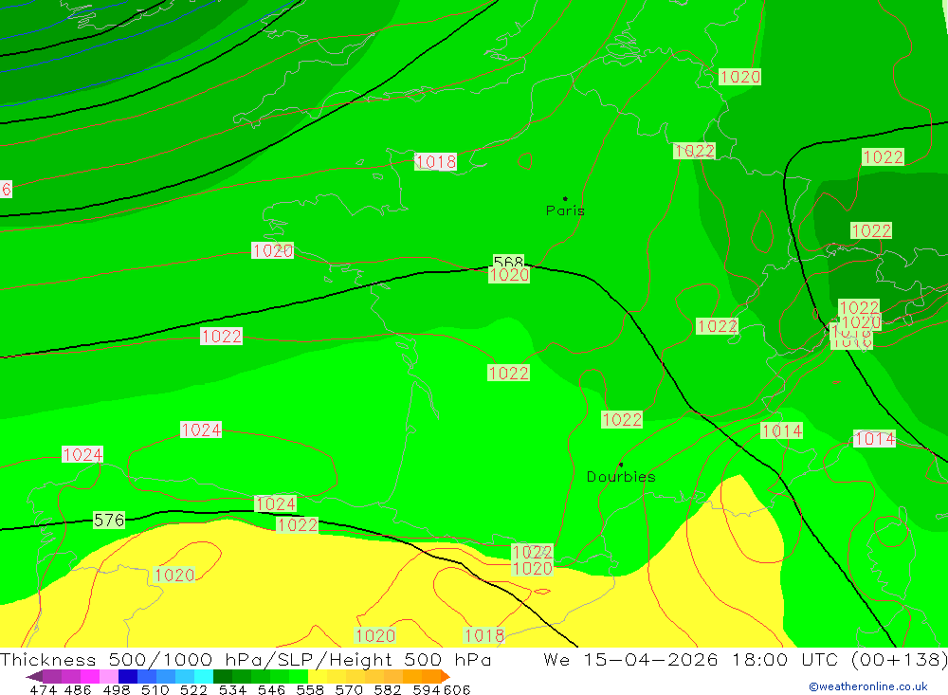The width and height of the screenshot is (948, 695).
Task: Pick the brightest green legend swatch beside yellow
Action: (x=299, y=676)
